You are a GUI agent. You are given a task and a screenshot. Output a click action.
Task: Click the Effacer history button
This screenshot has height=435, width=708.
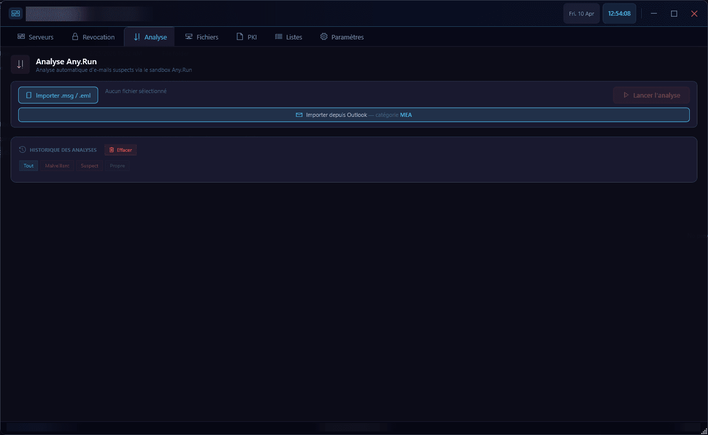point(120,150)
